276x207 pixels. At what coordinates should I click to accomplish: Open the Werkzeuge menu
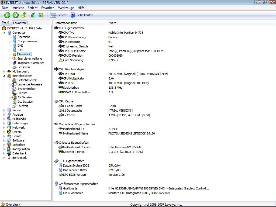(66, 8)
